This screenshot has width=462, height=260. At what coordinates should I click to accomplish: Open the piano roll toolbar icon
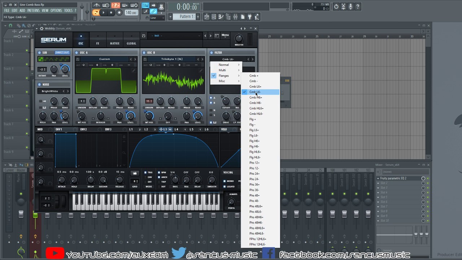pyautogui.click(x=221, y=17)
